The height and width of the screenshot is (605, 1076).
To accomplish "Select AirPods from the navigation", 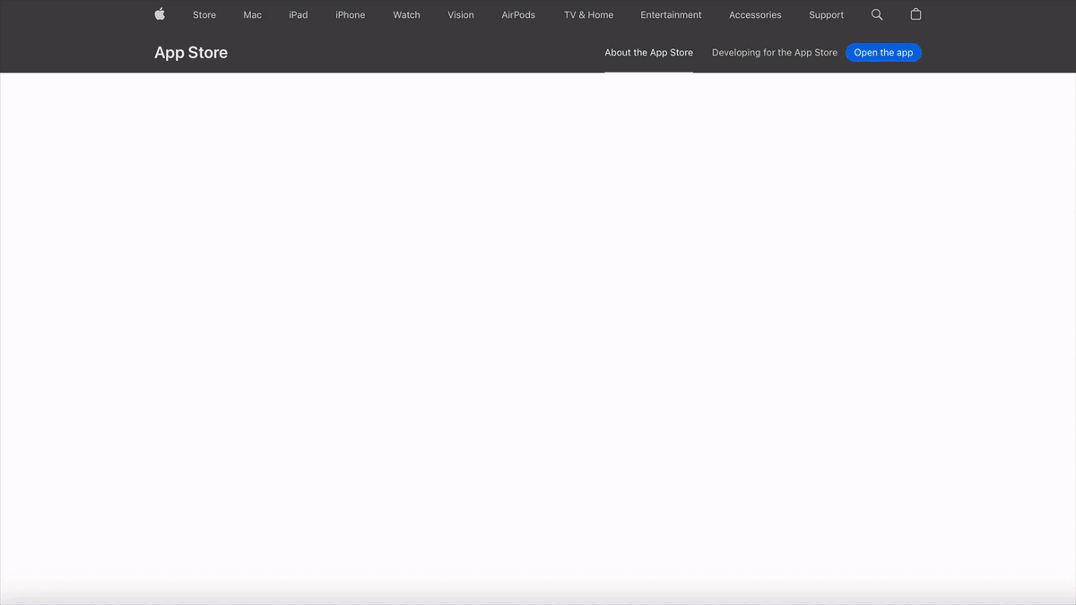I will pyautogui.click(x=517, y=14).
